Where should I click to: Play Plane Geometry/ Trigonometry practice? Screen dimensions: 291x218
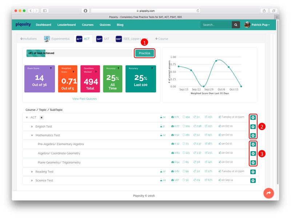tap(253, 162)
